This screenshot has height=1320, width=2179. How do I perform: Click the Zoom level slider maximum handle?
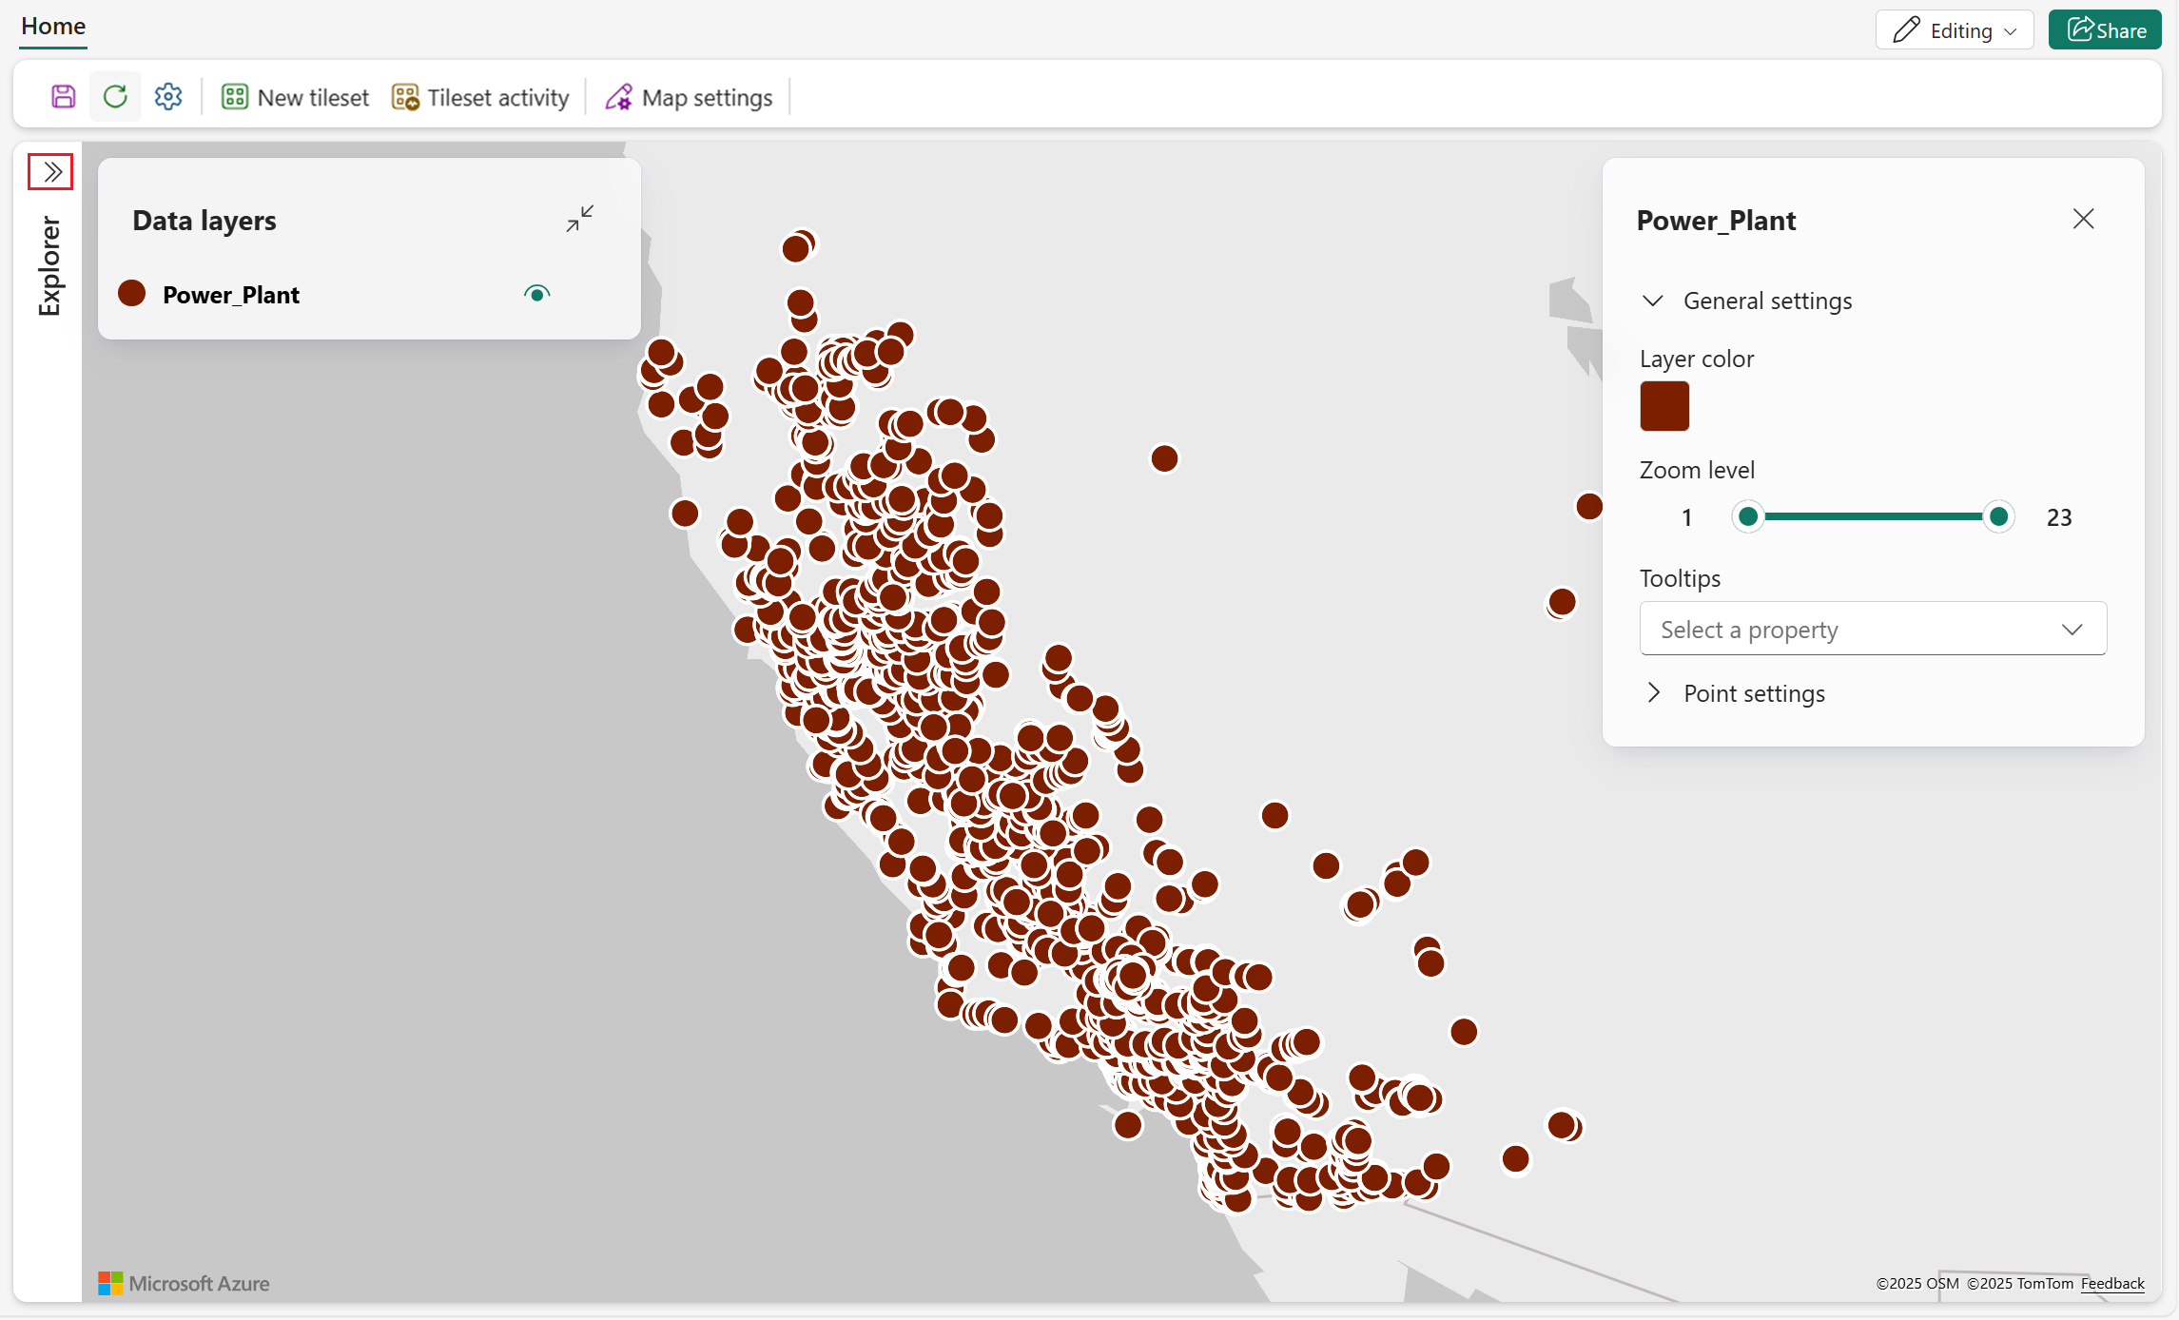(x=1998, y=516)
